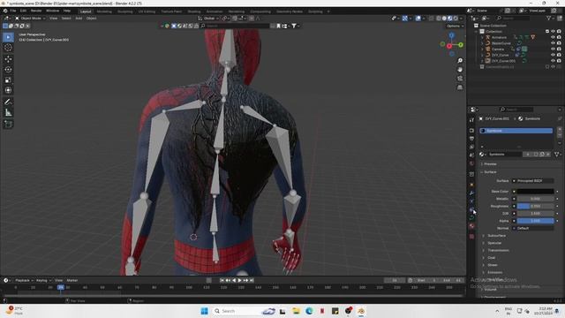Screen dimensions: 565x318
Task: Click the Base Color black swatch
Action: (x=535, y=192)
